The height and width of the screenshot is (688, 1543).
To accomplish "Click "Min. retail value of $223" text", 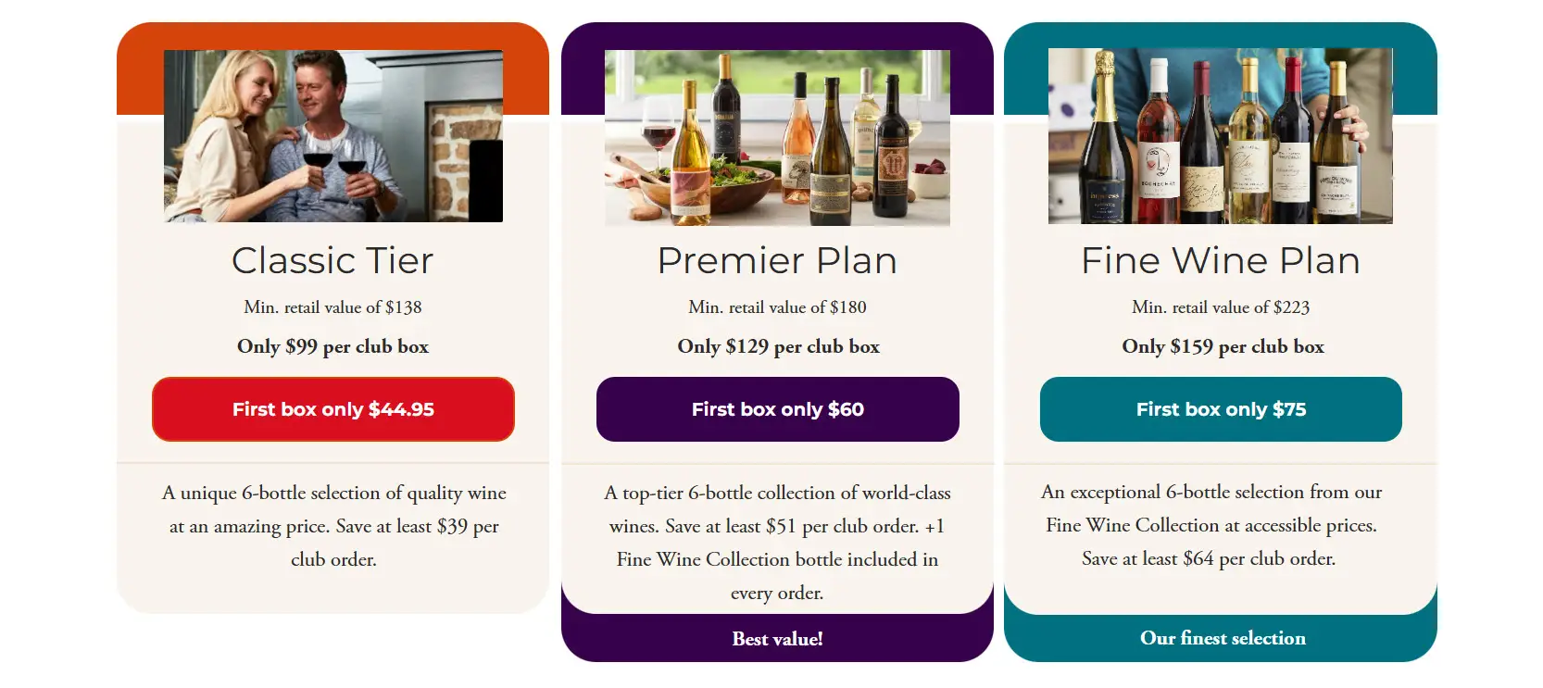I will tap(1221, 307).
